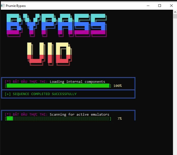Click 'Loading internal components' text
Viewport: 177px width, 155px height.
(x=78, y=82)
